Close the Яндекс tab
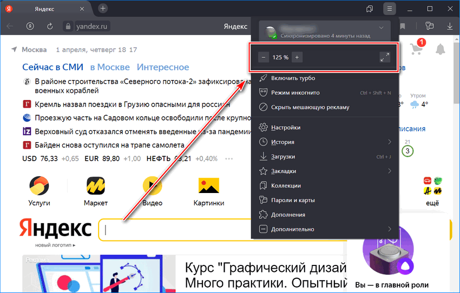460x293 pixels. [82, 9]
